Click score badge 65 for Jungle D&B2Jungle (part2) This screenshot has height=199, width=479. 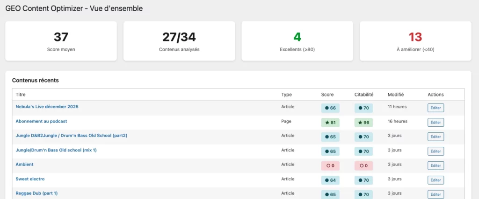click(x=330, y=137)
